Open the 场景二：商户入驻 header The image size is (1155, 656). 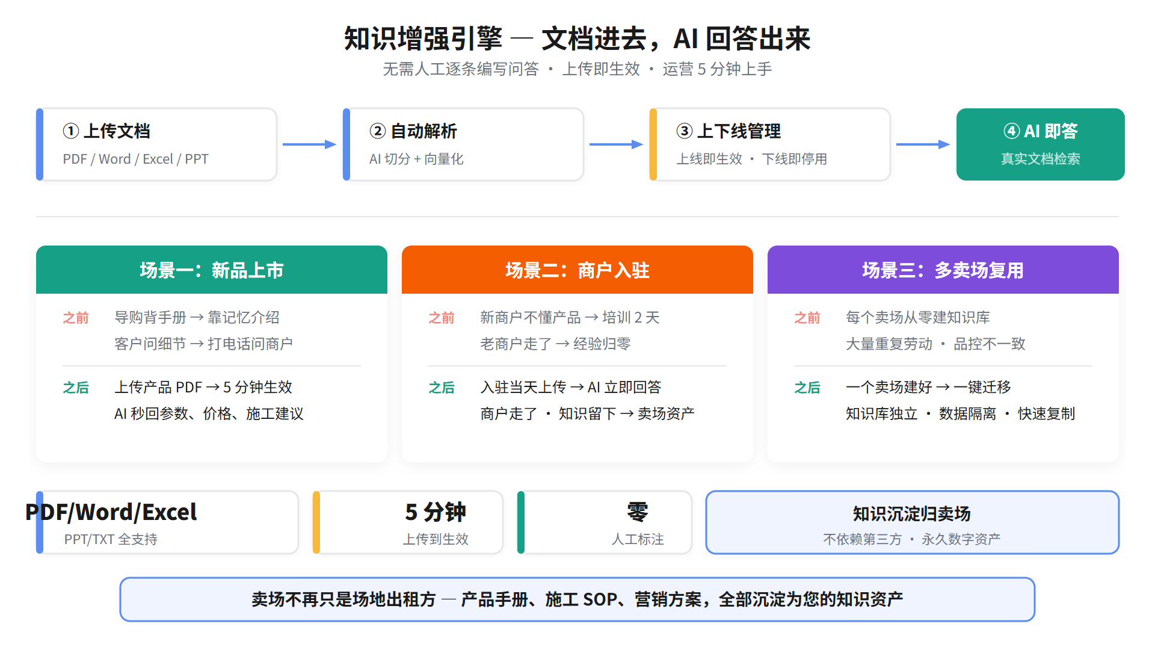(577, 270)
